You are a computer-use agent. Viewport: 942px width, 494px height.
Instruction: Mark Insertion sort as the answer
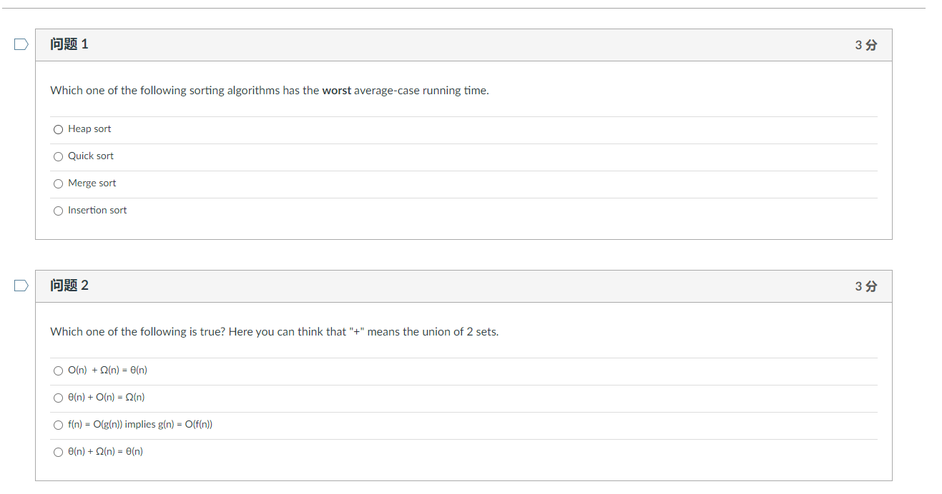point(58,211)
